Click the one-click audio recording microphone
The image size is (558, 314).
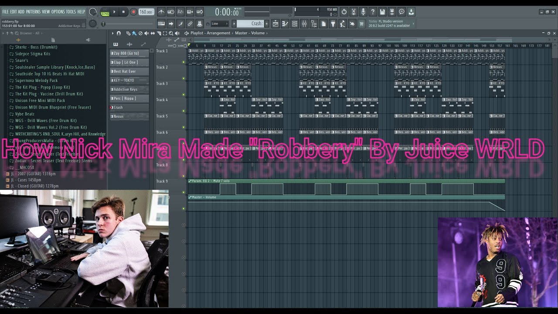click(x=363, y=12)
